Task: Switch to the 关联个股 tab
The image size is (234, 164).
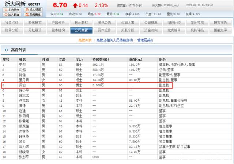Action: (128, 30)
